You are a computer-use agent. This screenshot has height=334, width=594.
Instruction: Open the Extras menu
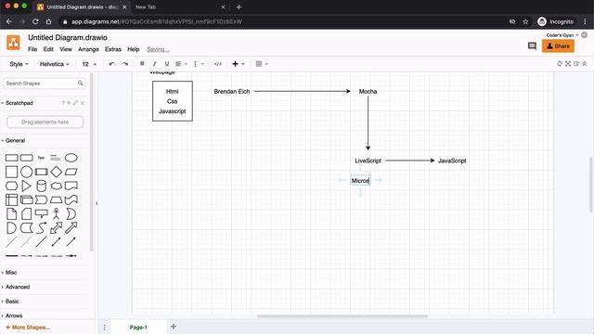113,49
